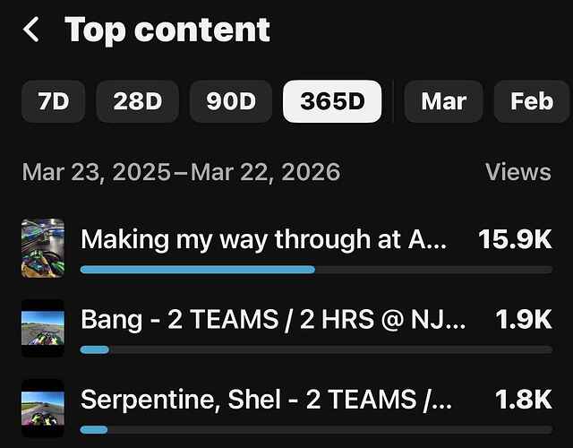Open 'Bang - 2 TEAMS / 2 HRS' video

coord(273,319)
